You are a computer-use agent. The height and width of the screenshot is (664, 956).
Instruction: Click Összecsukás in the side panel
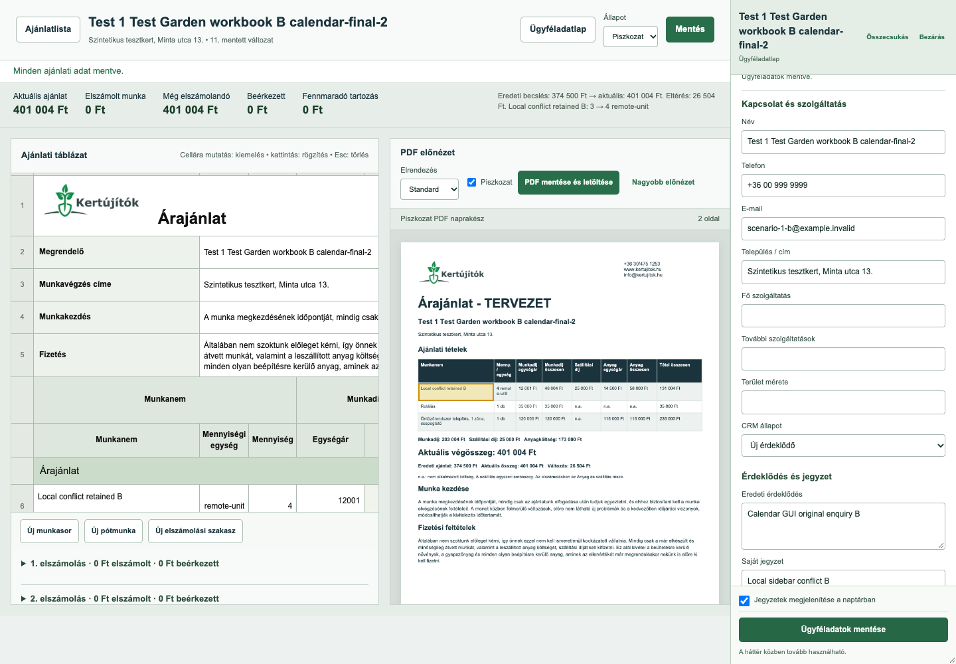tap(887, 37)
